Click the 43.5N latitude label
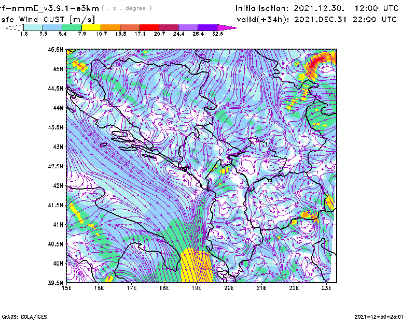Screen dimensions: 415x320 pyautogui.click(x=56, y=127)
